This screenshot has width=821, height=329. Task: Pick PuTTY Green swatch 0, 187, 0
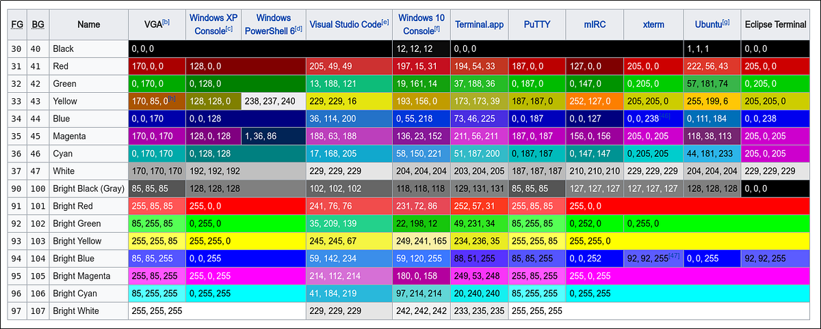coord(537,84)
